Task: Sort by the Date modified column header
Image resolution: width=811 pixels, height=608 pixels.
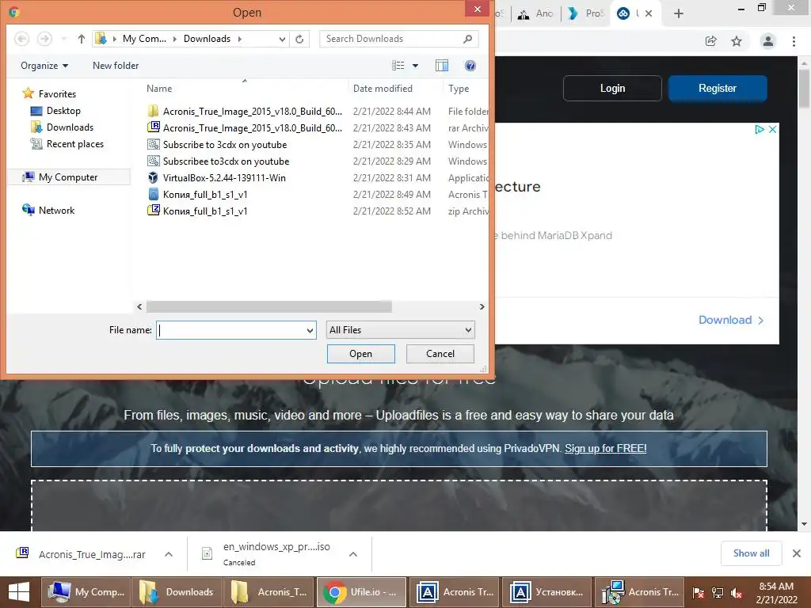Action: pos(383,89)
